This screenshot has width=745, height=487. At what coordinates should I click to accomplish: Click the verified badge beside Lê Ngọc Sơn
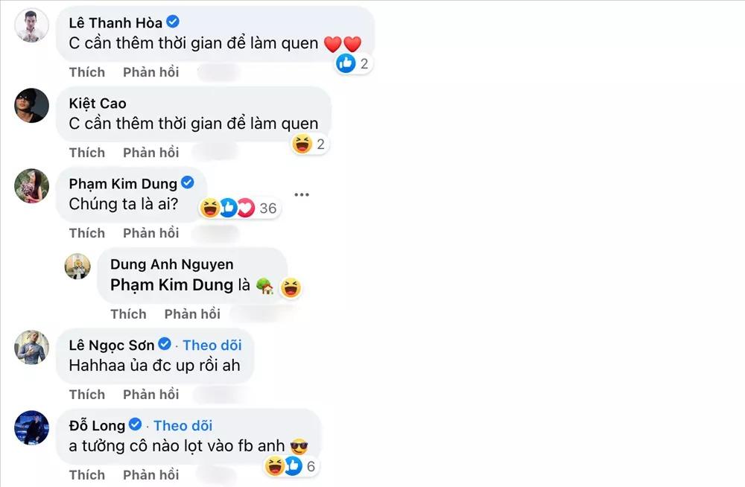(165, 345)
